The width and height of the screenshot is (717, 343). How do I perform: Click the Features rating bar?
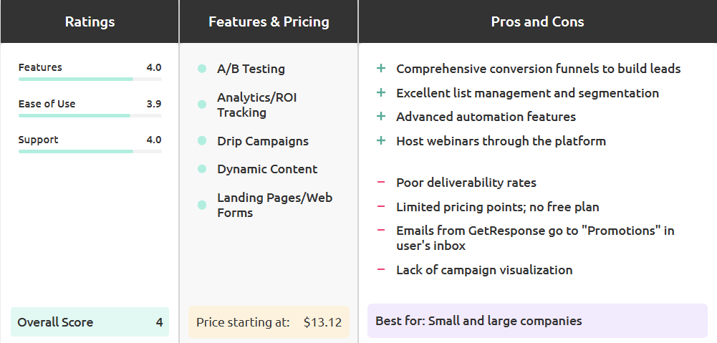[x=90, y=79]
